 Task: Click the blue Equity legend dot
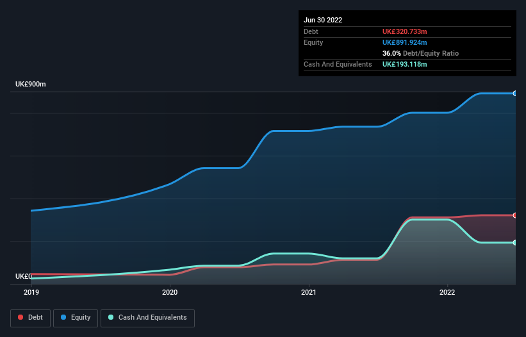pos(63,317)
